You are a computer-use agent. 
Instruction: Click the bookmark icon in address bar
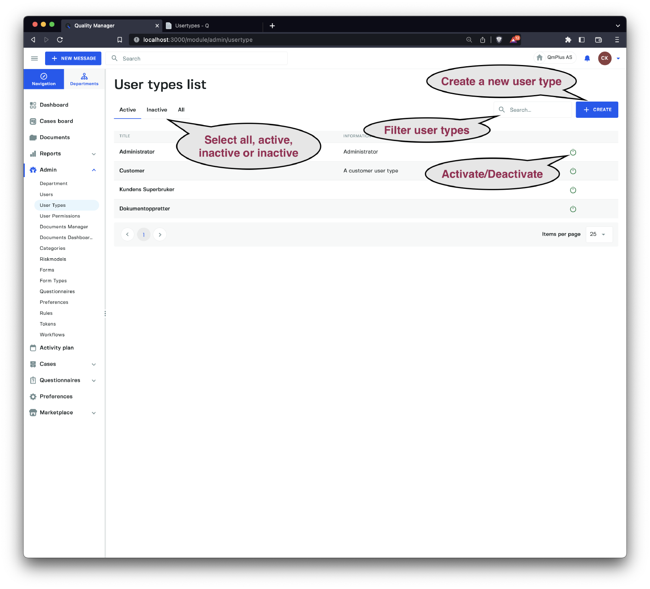pyautogui.click(x=119, y=40)
